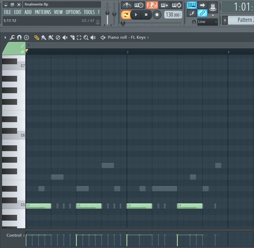The image size is (254, 248).
Task: Click the C5 piano key
Action: click(x=14, y=205)
